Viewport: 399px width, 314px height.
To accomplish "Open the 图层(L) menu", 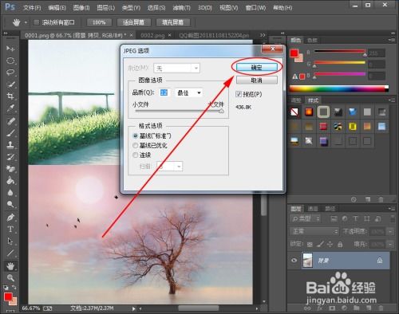I will click(105, 8).
